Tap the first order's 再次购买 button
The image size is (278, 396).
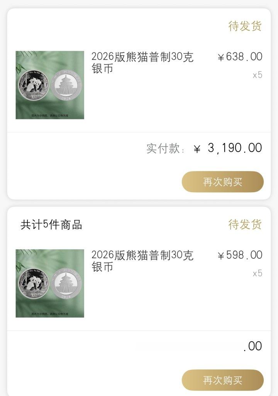[222, 181]
